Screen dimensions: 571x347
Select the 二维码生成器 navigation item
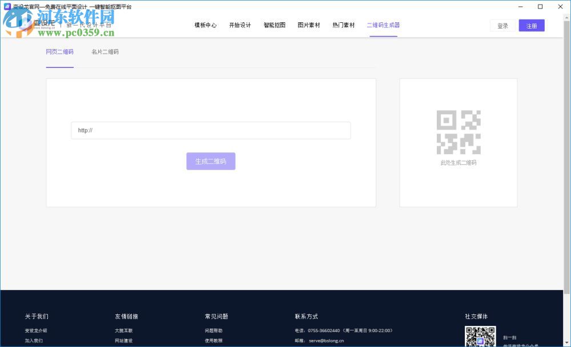point(383,25)
